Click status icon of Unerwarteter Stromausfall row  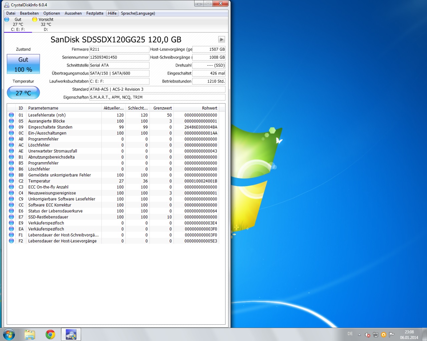click(11, 151)
